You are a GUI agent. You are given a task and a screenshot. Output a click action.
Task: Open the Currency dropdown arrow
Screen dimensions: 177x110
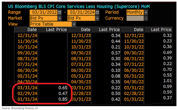point(146,18)
